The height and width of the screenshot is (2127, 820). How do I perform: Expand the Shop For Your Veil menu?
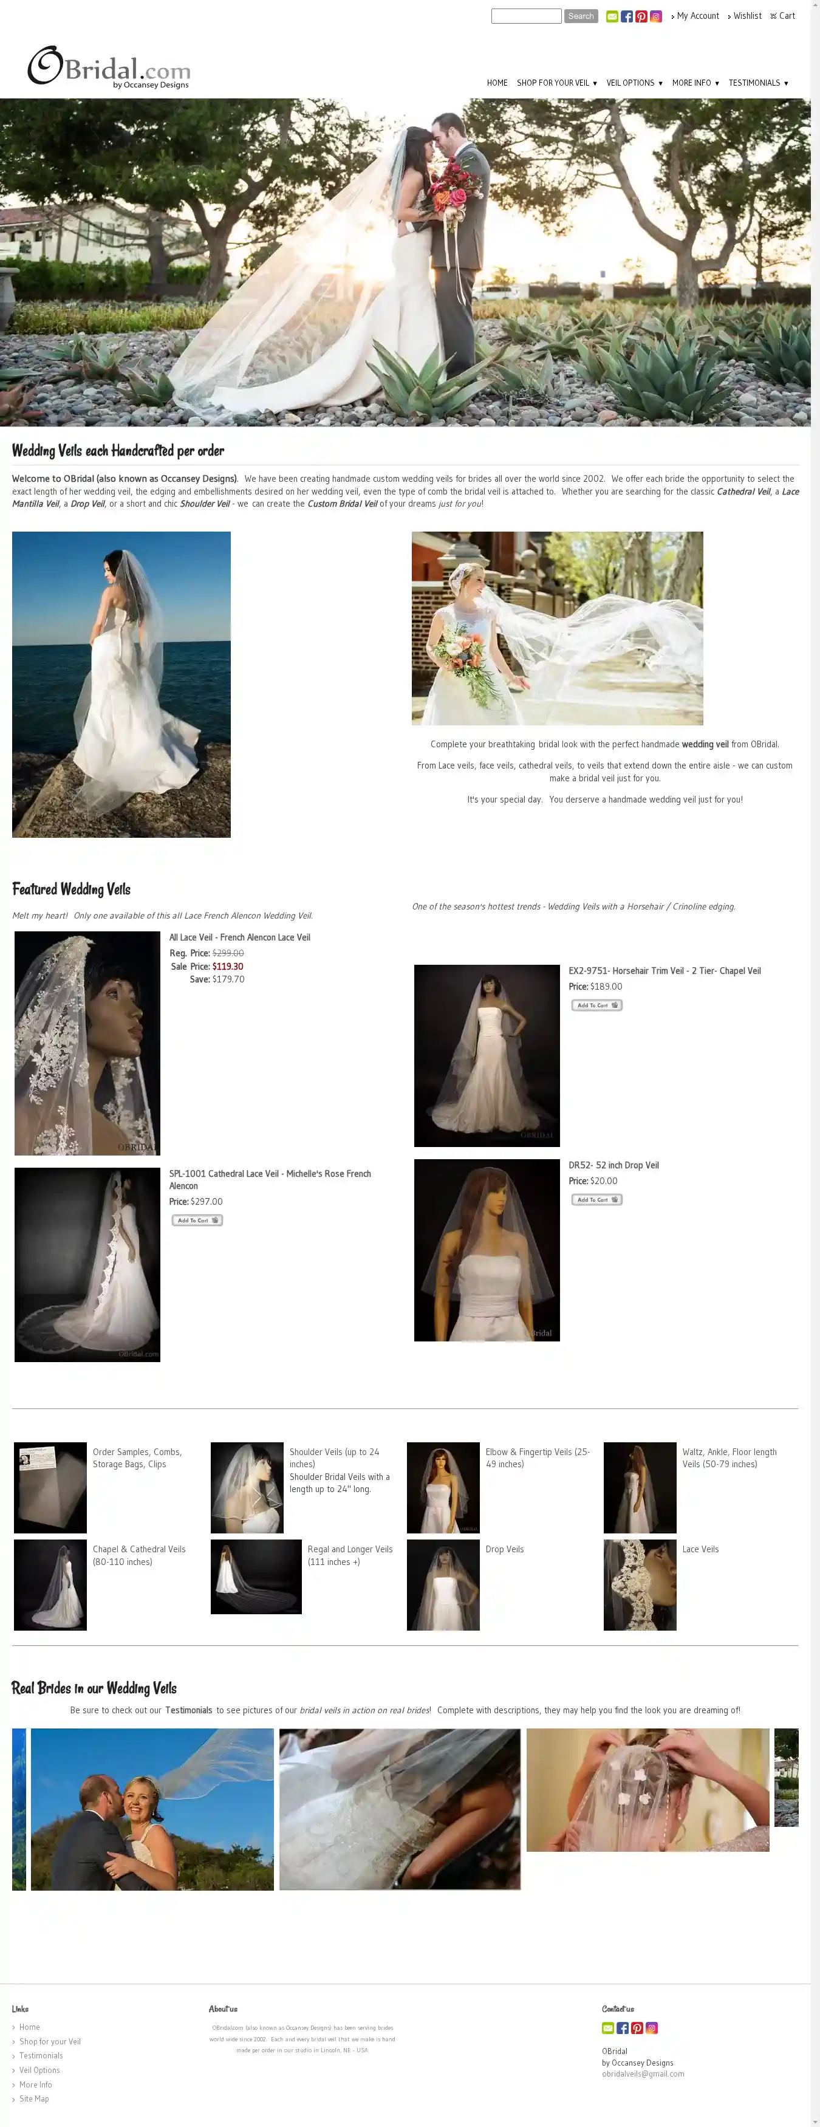click(x=556, y=83)
